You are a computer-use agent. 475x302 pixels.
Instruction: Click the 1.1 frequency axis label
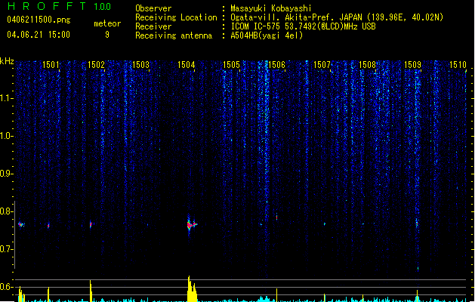click(7, 98)
